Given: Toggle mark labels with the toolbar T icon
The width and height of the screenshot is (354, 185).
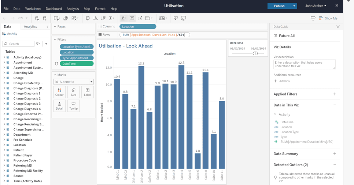Looking at the screenshot, I should (x=132, y=18).
